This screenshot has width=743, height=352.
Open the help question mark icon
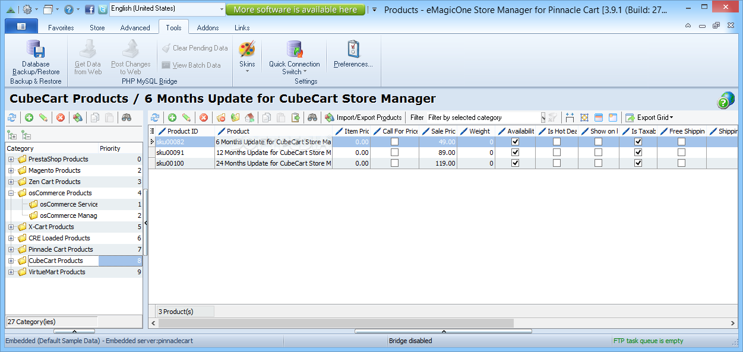click(69, 9)
